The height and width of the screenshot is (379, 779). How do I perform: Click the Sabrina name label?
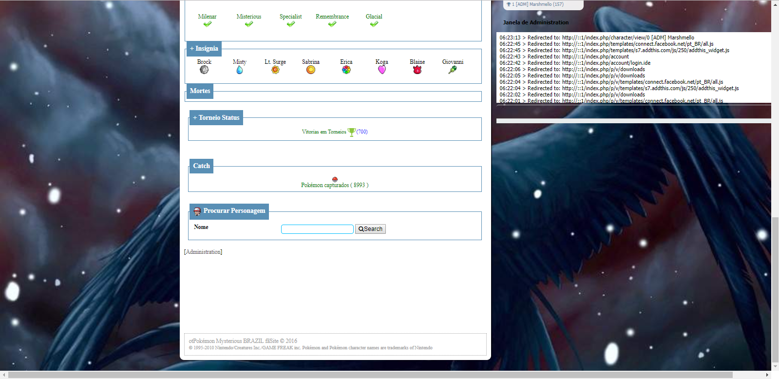tap(311, 62)
